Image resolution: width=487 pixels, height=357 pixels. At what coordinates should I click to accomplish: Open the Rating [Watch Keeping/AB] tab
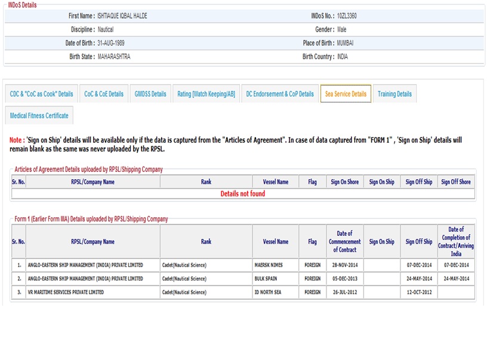click(206, 94)
